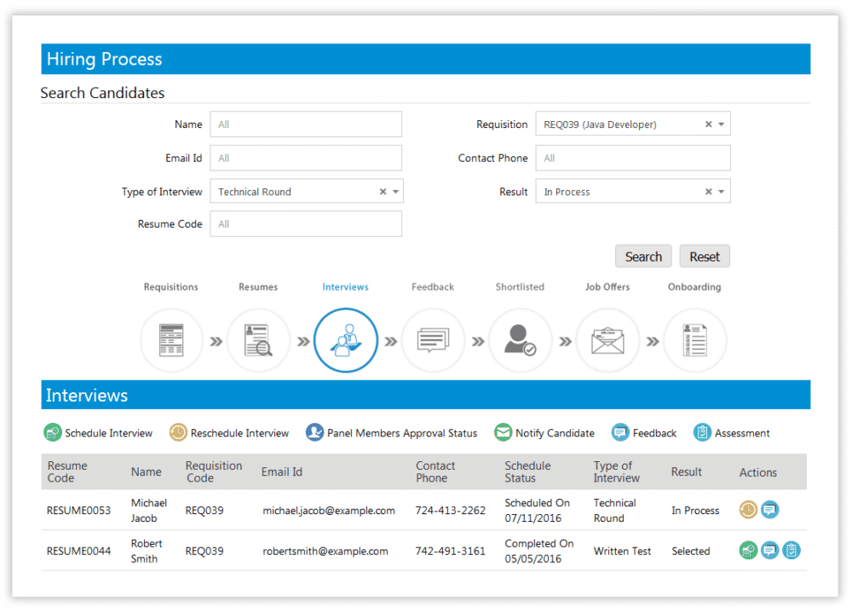
Task: Click the Panel Members Approval Status option
Action: click(x=392, y=433)
